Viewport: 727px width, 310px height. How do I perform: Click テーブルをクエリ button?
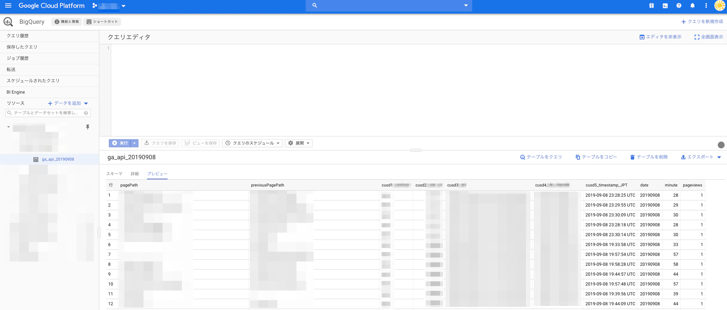coord(541,157)
